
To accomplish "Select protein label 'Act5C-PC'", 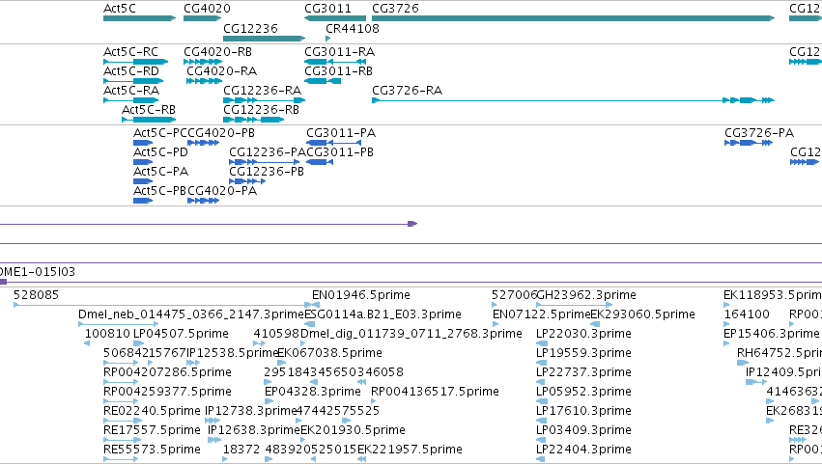I will [160, 133].
